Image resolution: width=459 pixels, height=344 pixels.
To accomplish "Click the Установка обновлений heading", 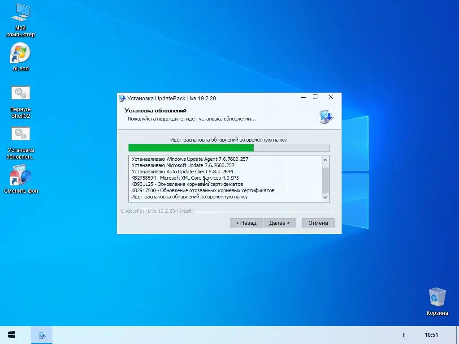I will tap(156, 111).
